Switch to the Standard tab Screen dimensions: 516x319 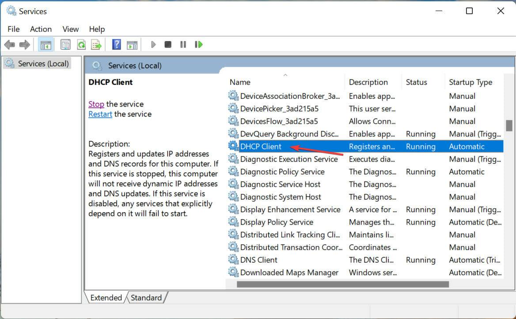tap(146, 298)
